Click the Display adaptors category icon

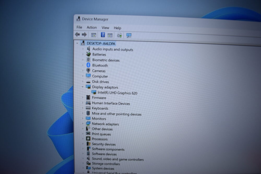pyautogui.click(x=88, y=87)
